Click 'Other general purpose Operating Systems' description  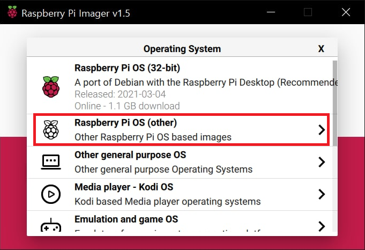(163, 170)
